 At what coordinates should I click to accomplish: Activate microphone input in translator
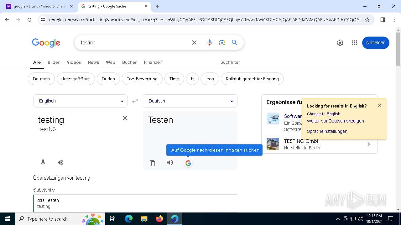pos(43,162)
